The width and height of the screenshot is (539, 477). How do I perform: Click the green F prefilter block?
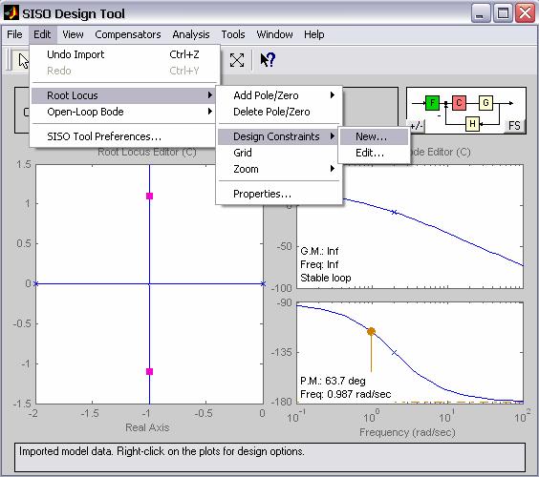pyautogui.click(x=432, y=103)
